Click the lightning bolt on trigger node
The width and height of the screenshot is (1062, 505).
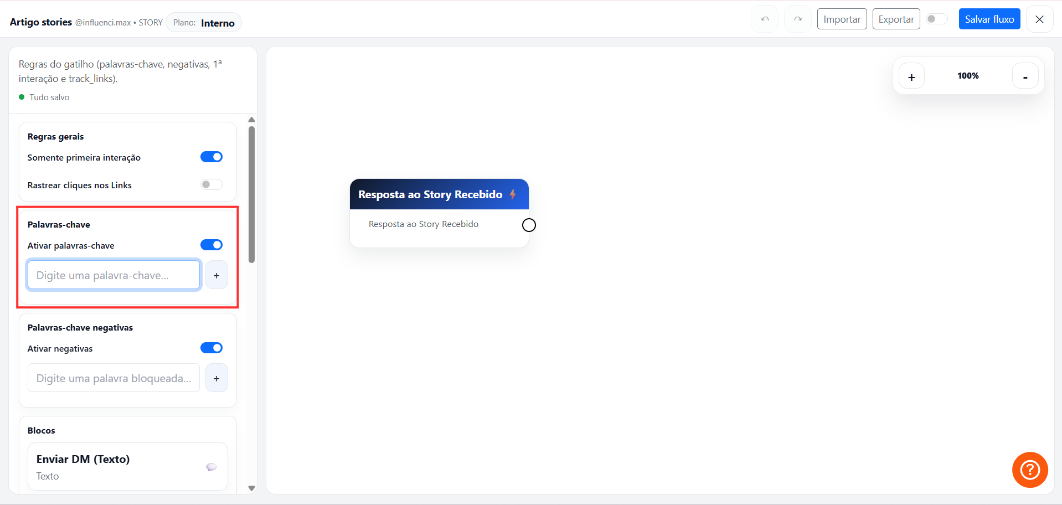[513, 194]
